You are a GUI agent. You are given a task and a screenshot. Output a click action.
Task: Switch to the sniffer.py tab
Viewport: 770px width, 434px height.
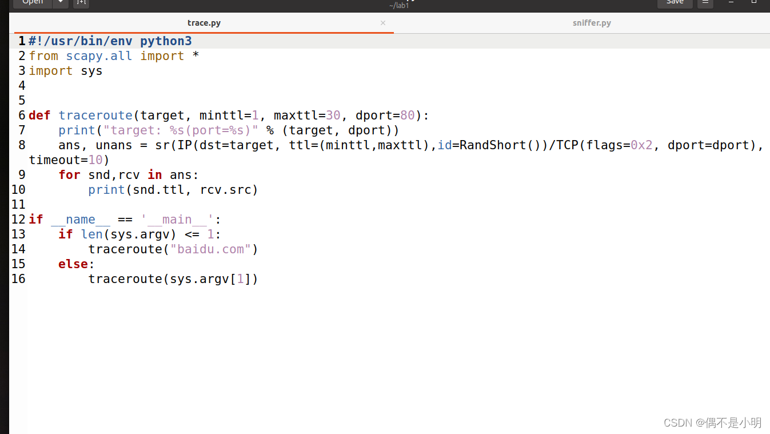[592, 23]
